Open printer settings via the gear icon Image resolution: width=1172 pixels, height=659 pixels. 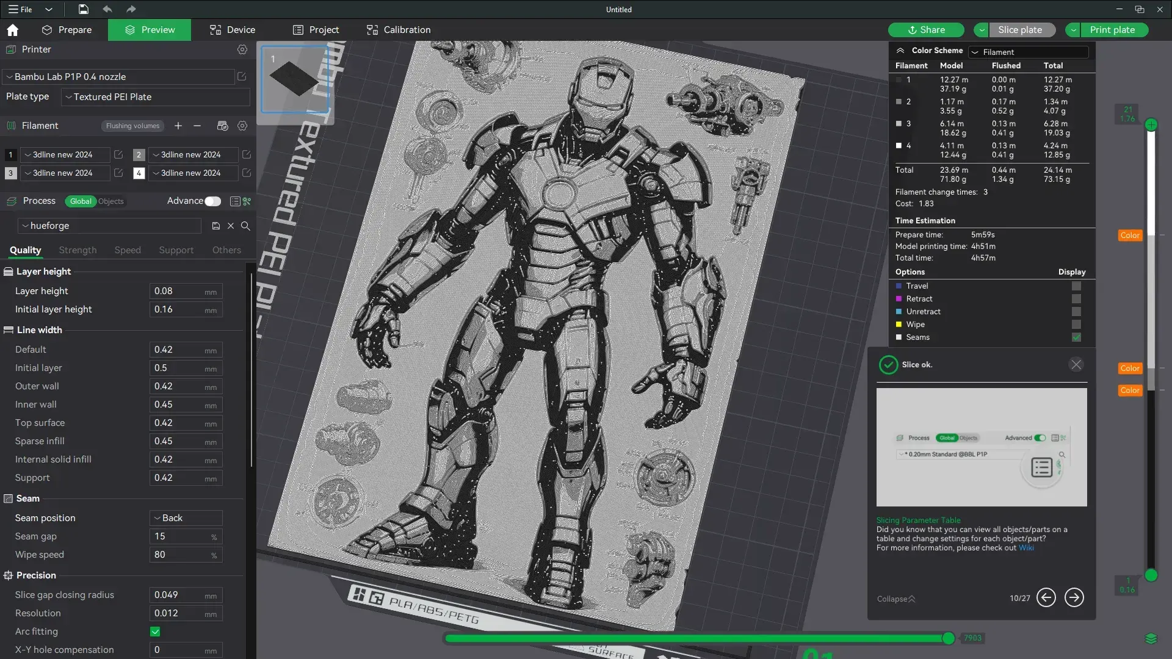pos(242,49)
